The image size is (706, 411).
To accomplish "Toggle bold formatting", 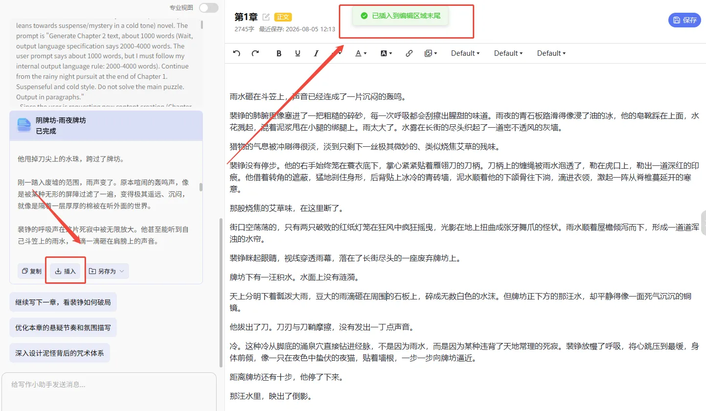I will click(x=279, y=53).
